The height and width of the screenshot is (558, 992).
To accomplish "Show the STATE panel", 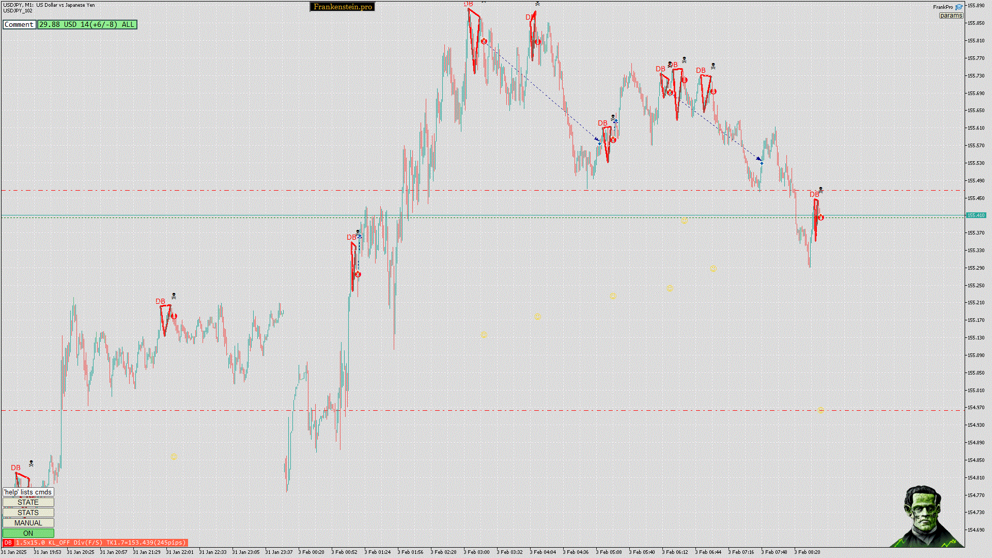I will click(x=28, y=502).
